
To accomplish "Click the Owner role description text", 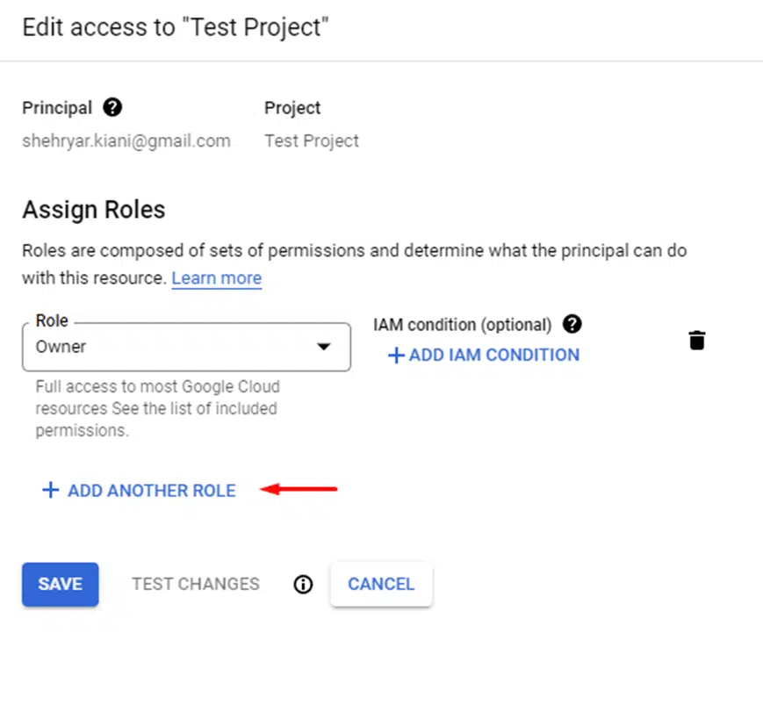I will (x=157, y=408).
